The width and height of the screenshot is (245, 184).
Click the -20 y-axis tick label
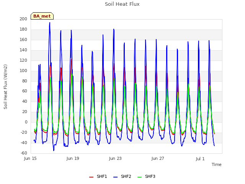pos(24,132)
